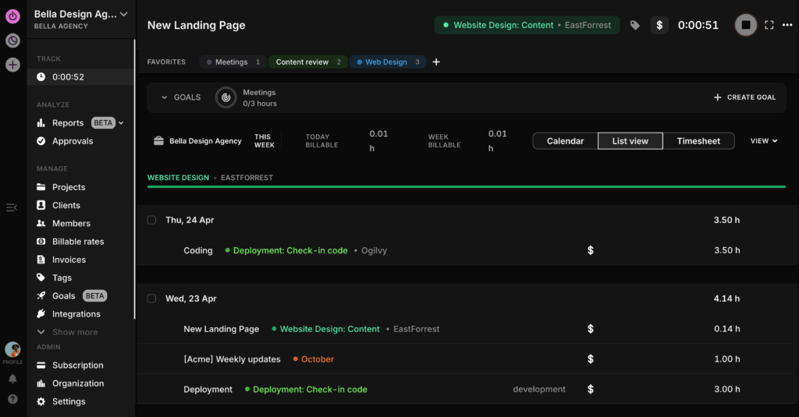Switch to Timesheet view
Image resolution: width=799 pixels, height=417 pixels.
tap(698, 141)
